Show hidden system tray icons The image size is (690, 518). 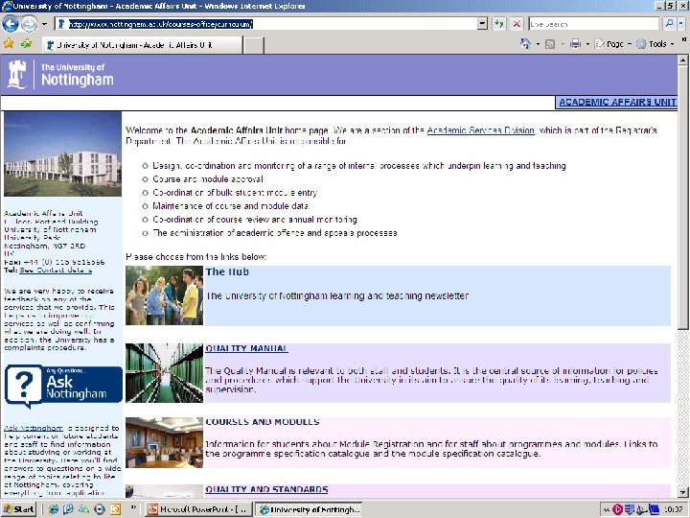[x=606, y=509]
